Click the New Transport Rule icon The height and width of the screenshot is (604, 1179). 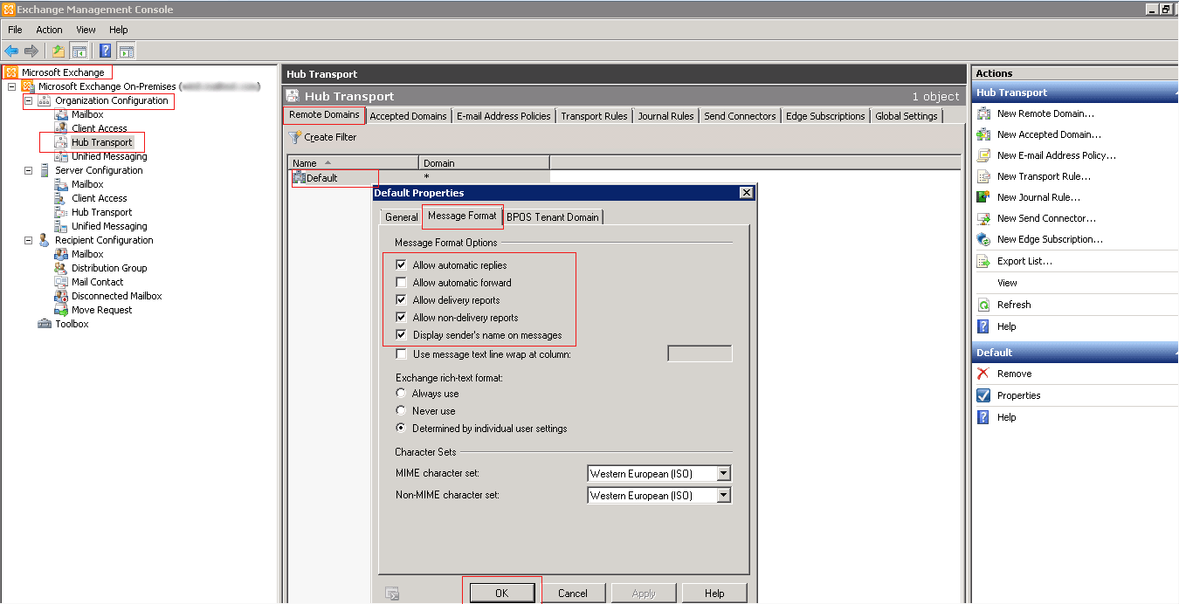(x=983, y=176)
